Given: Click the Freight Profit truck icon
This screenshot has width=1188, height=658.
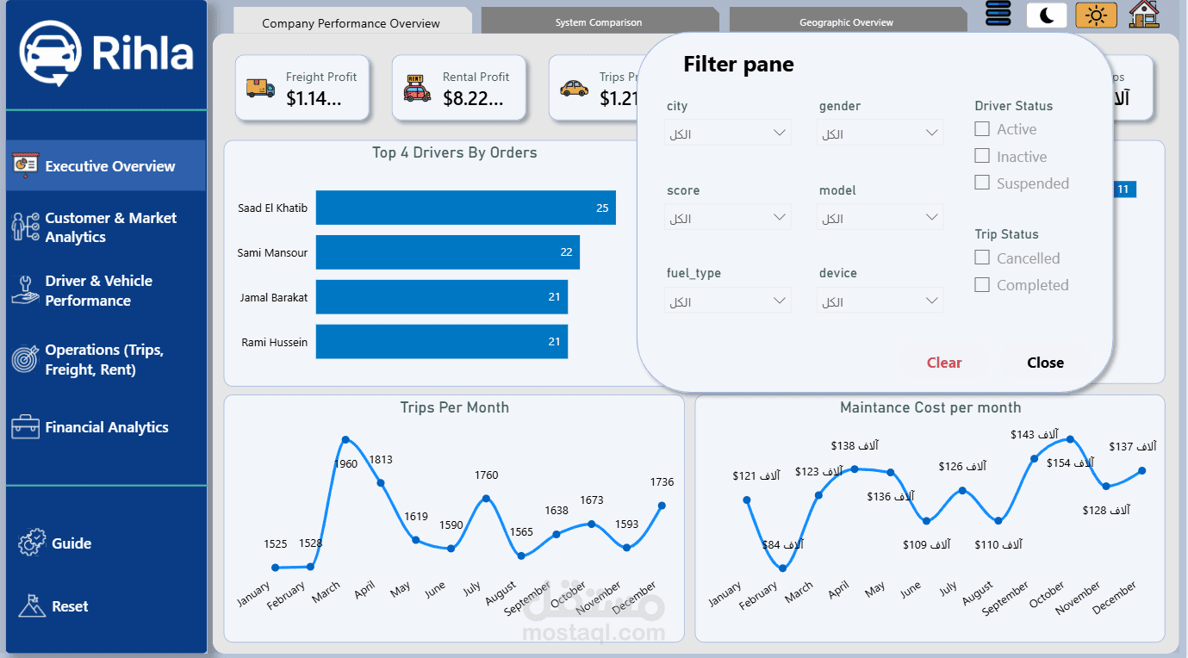Looking at the screenshot, I should pos(259,87).
